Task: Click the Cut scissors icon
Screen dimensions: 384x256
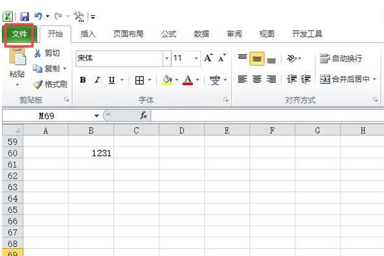Action: coord(38,53)
